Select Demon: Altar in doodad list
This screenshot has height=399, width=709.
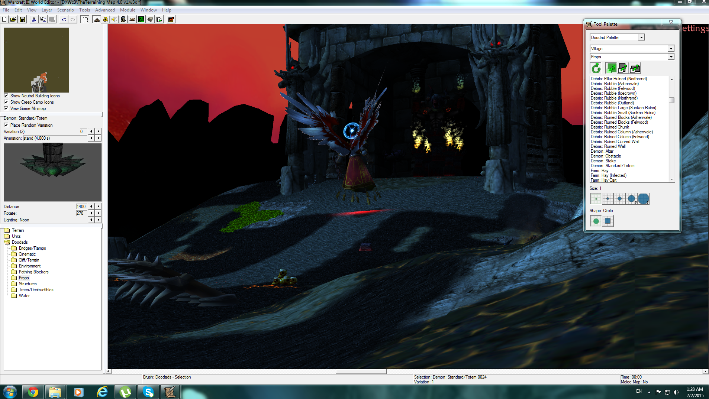coord(602,151)
